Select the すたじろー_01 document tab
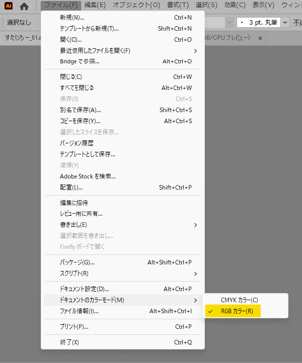The width and height of the screenshot is (302, 363). point(23,38)
